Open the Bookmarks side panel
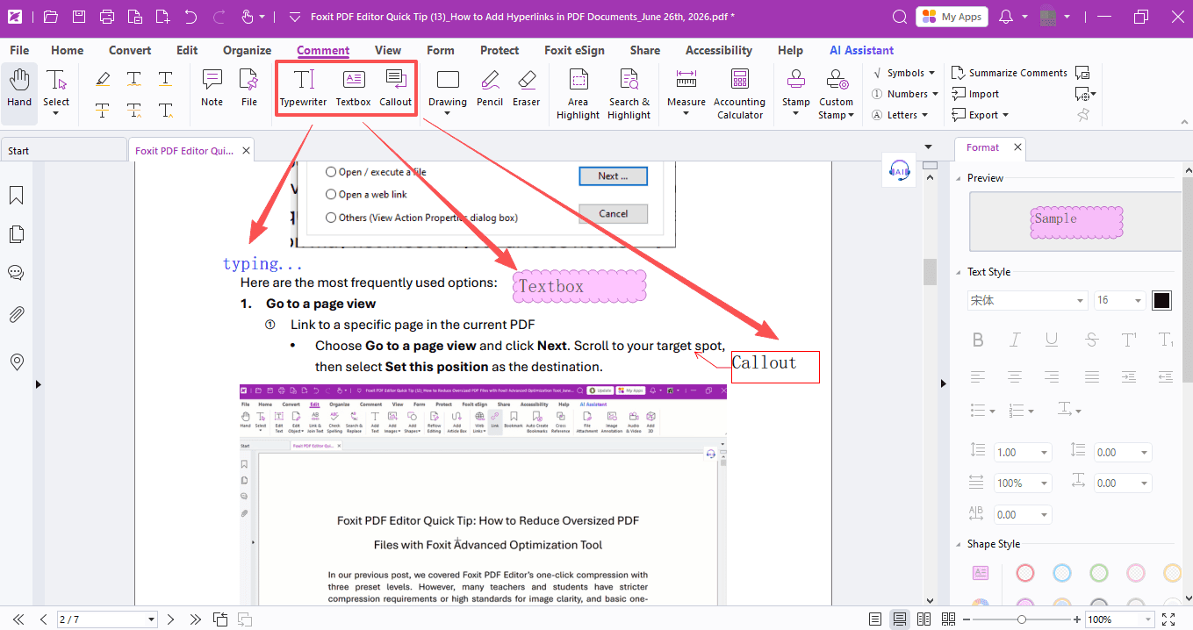The width and height of the screenshot is (1193, 630). pyautogui.click(x=16, y=195)
